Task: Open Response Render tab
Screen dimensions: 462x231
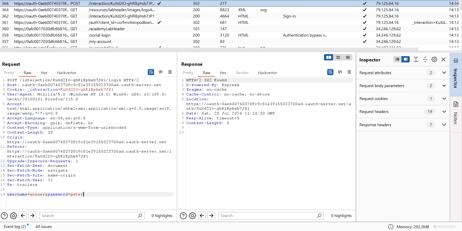Action: [242, 73]
